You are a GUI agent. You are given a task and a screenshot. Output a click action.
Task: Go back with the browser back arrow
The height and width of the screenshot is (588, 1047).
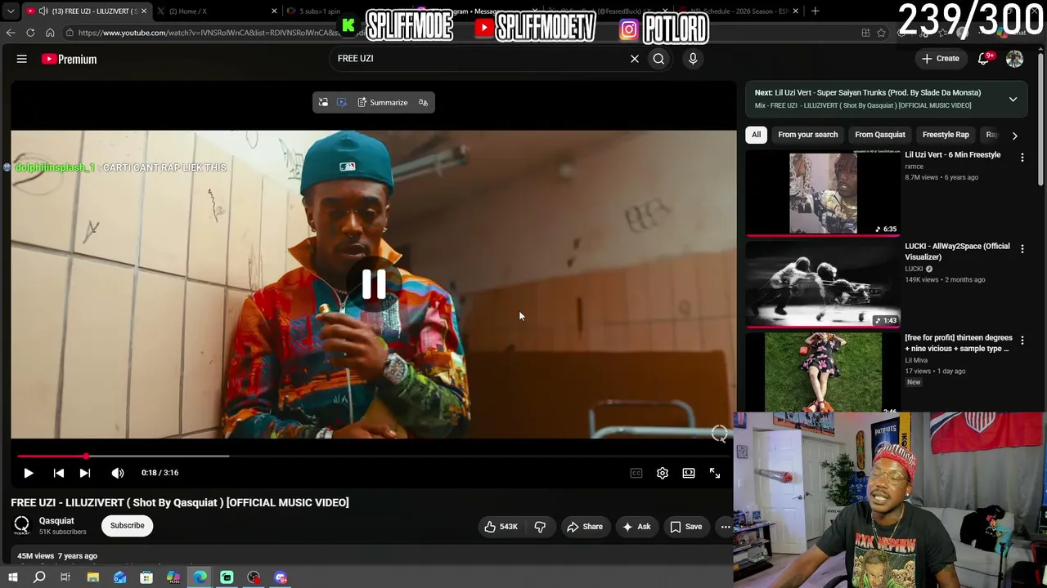pos(11,33)
